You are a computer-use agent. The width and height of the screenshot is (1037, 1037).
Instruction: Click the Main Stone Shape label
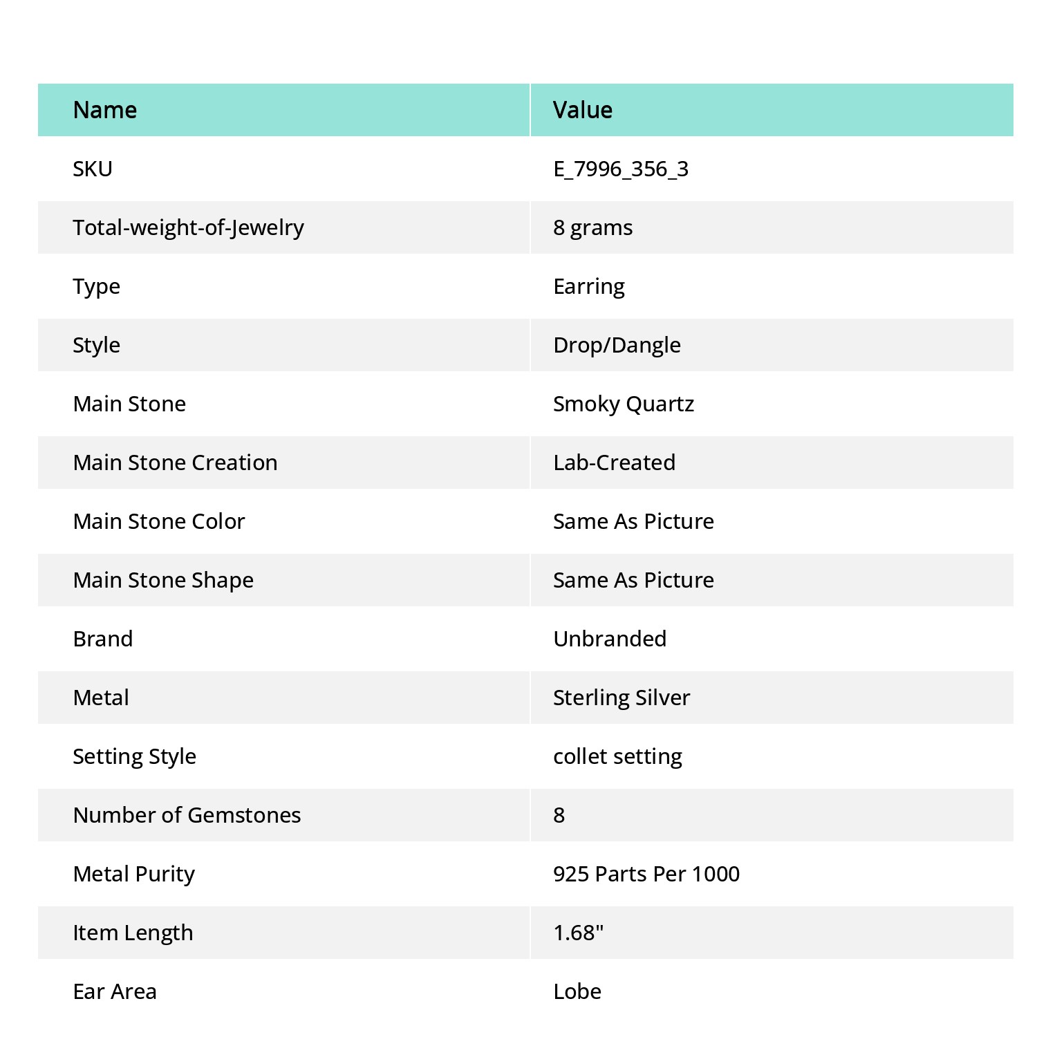163,580
